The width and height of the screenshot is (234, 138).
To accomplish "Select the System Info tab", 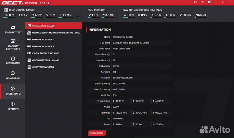I will [13, 91].
